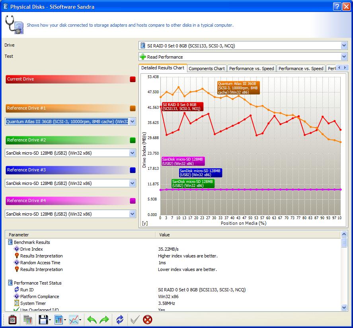Open the options settings icon in bottom toolbar
This screenshot has height=328, width=353.
point(12,320)
